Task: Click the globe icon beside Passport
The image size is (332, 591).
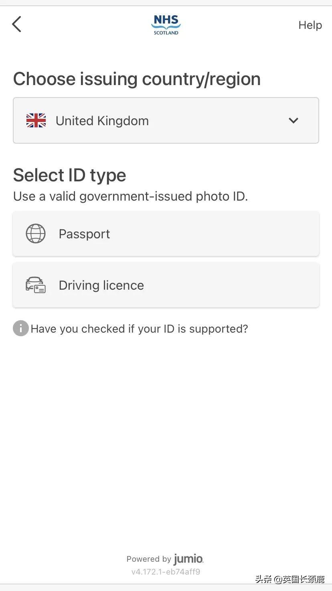Action: [36, 234]
